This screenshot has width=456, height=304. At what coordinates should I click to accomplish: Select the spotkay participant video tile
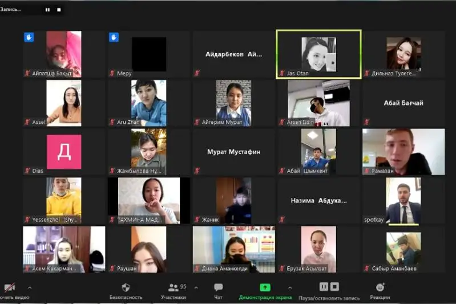[x=403, y=200]
